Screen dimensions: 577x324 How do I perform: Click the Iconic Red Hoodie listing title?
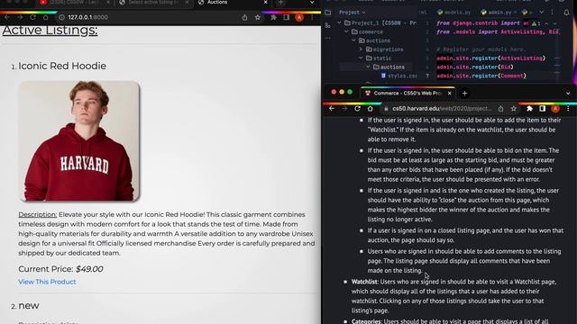tap(62, 66)
